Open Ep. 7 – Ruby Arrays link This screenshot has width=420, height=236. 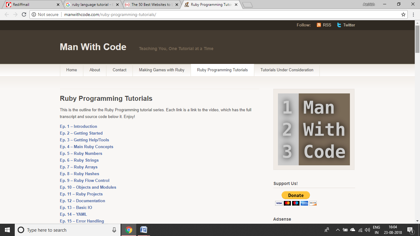(x=79, y=167)
